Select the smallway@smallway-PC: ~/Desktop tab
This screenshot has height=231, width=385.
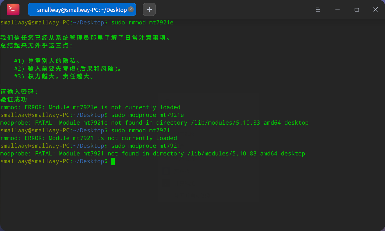(x=80, y=10)
